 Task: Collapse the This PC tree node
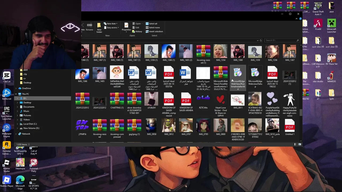(x=16, y=94)
